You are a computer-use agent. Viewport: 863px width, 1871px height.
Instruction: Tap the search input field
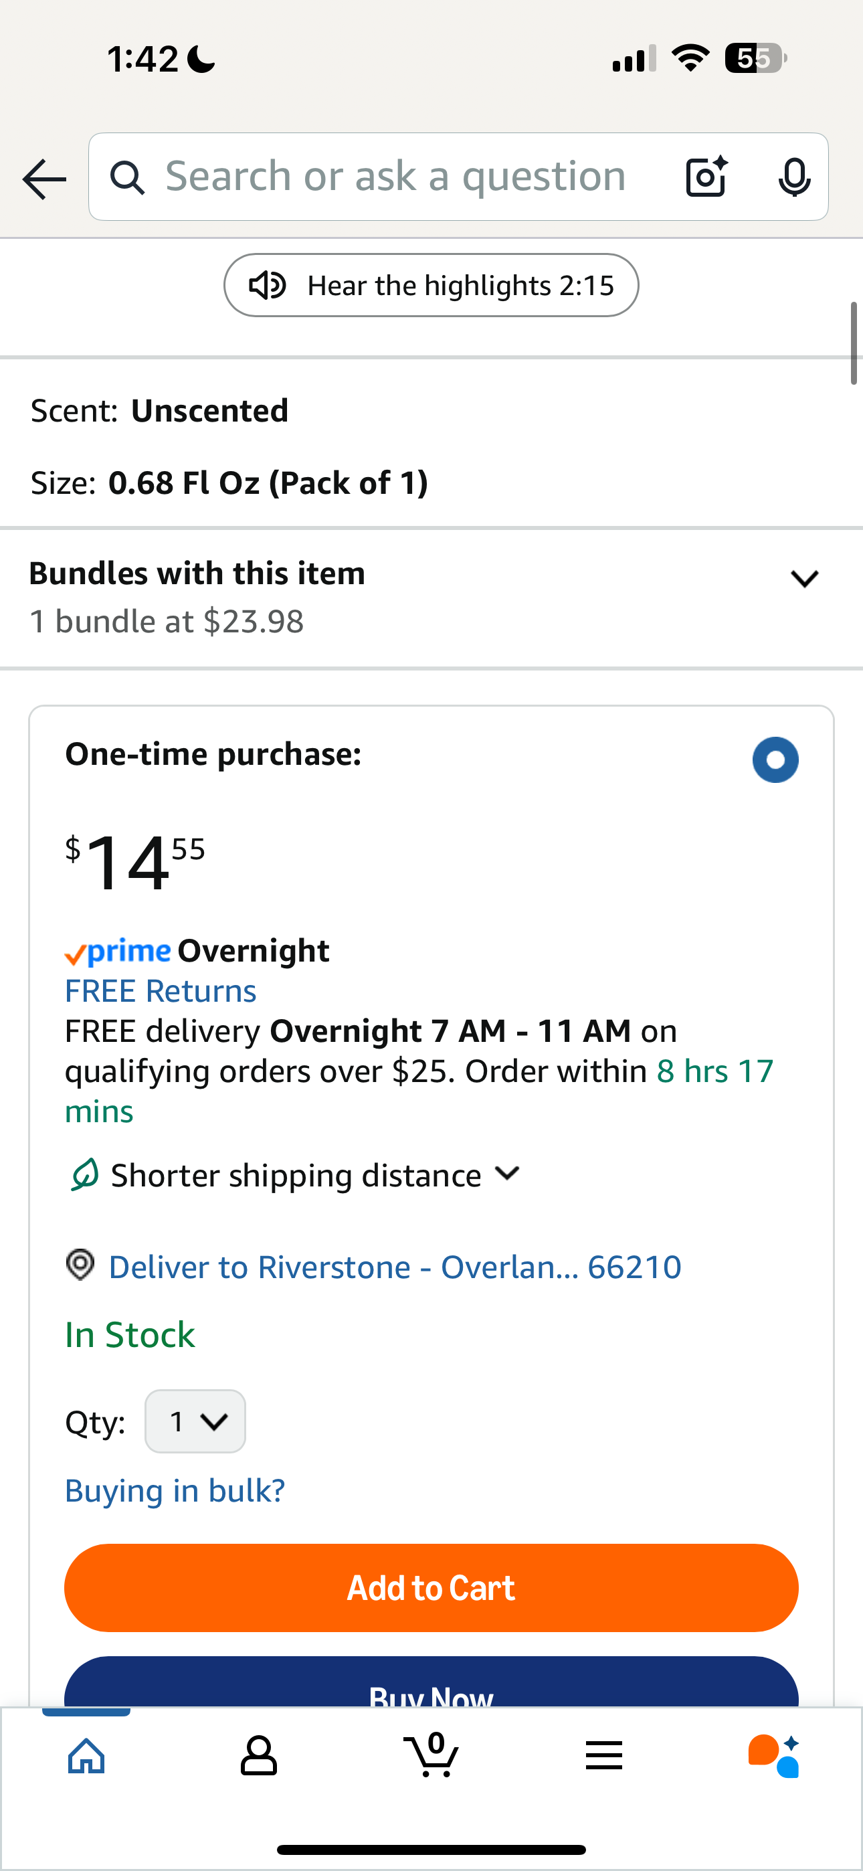point(396,177)
